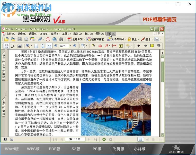The height and width of the screenshot is (155, 196).
Task: Select the Hand tool
Action: click(x=6, y=46)
